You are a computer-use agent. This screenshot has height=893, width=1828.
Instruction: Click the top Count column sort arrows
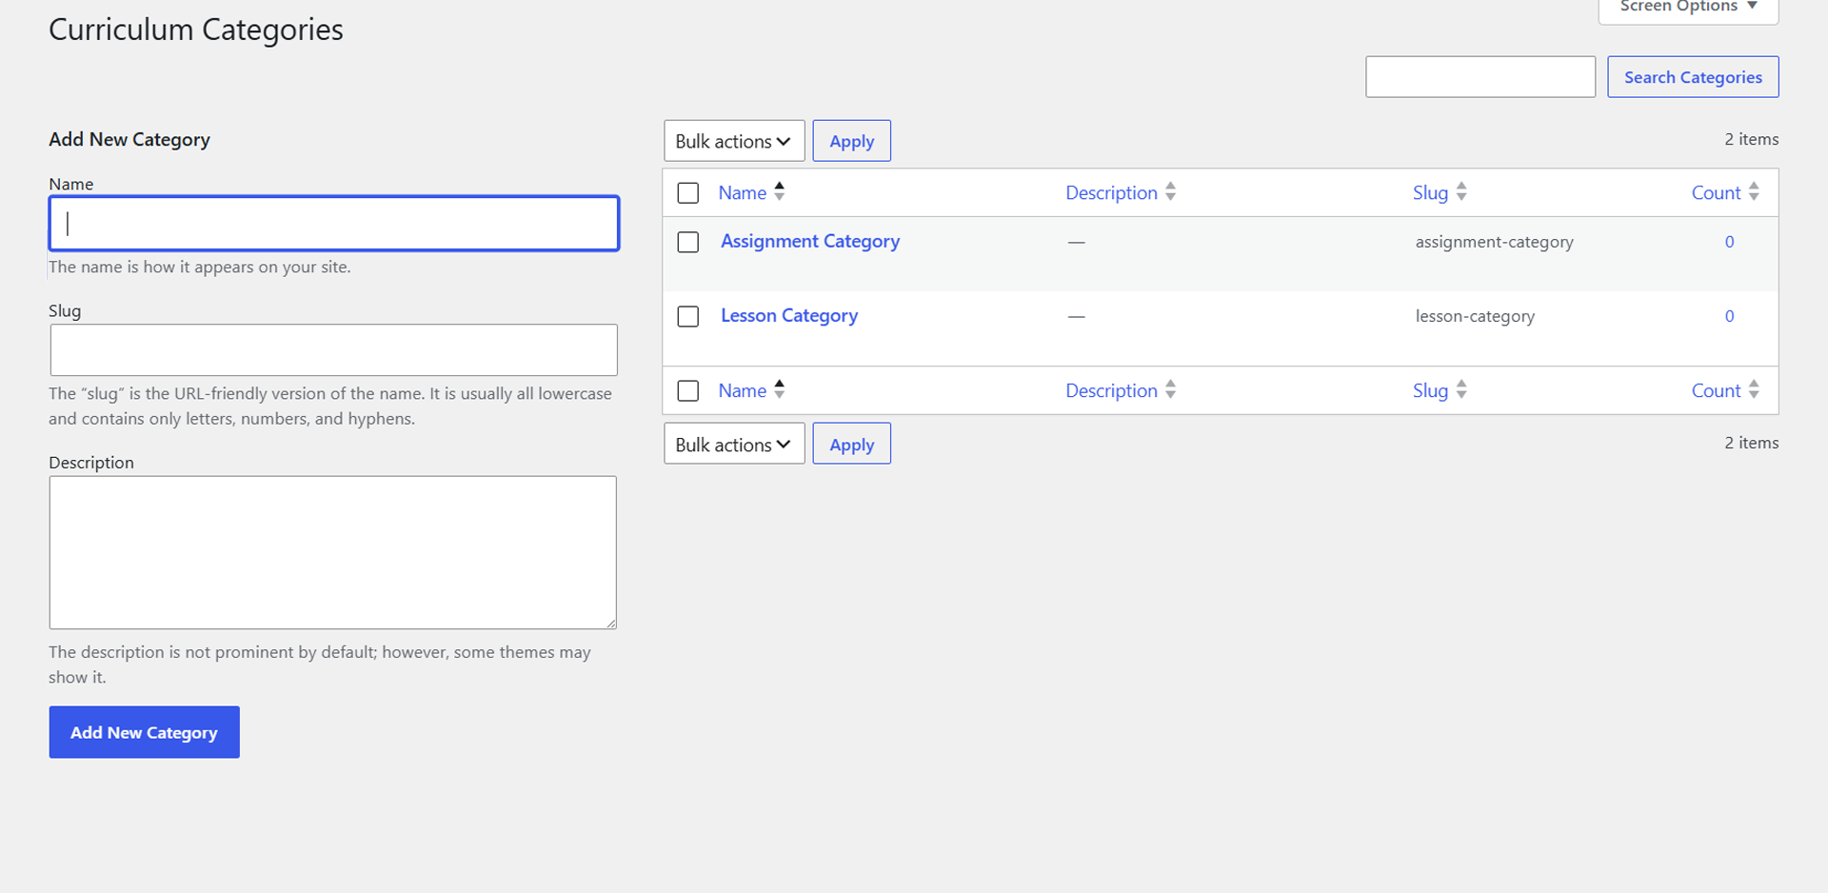pos(1754,191)
